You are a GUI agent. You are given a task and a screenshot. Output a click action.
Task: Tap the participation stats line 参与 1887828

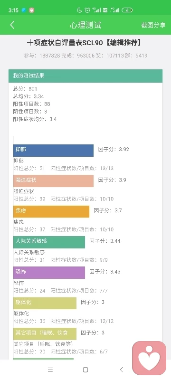coord(85,56)
